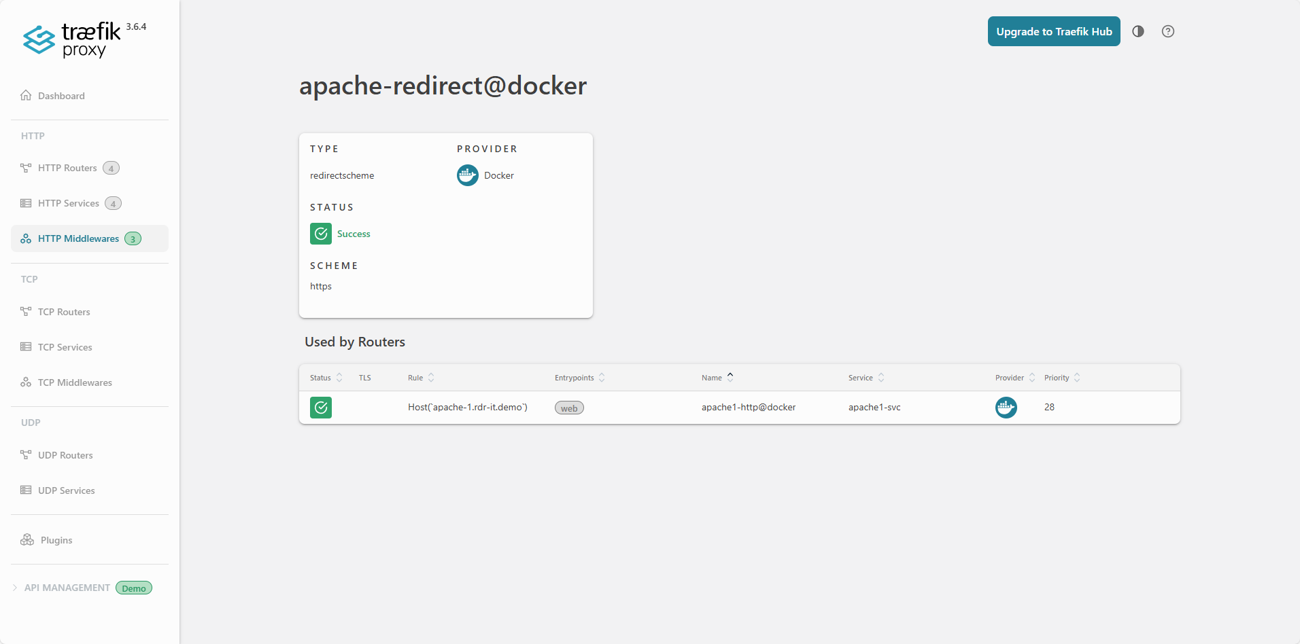Viewport: 1300px width, 644px height.
Task: Click the Dashboard home icon
Action: click(26, 96)
